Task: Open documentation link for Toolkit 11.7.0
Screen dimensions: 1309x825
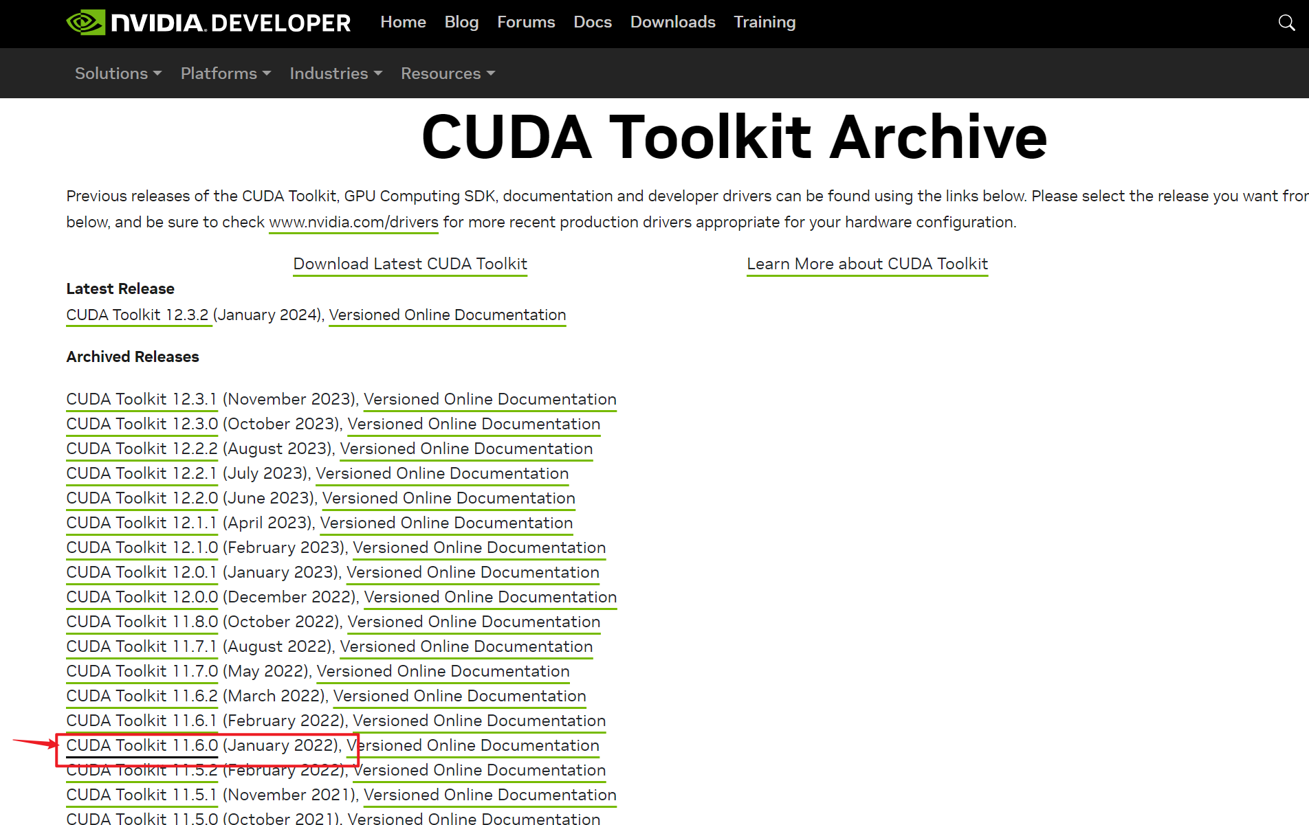Action: pos(443,672)
